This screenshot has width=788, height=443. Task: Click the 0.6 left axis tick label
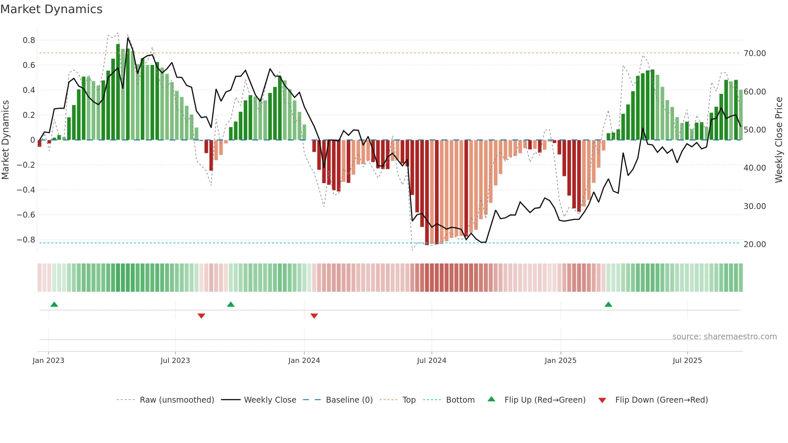[29, 65]
